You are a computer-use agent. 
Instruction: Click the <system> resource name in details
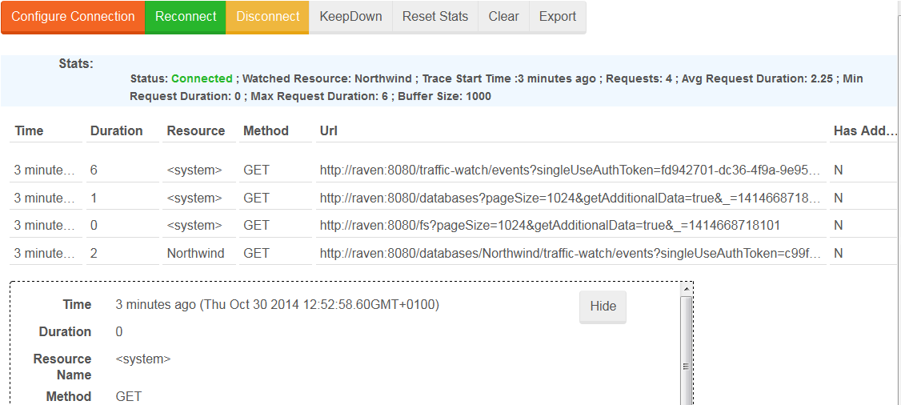coord(143,359)
